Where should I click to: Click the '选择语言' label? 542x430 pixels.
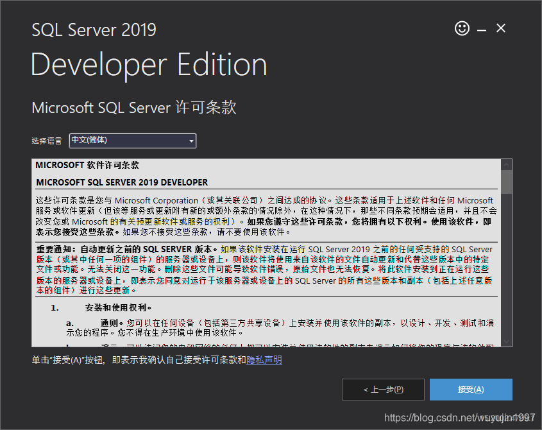(x=47, y=141)
